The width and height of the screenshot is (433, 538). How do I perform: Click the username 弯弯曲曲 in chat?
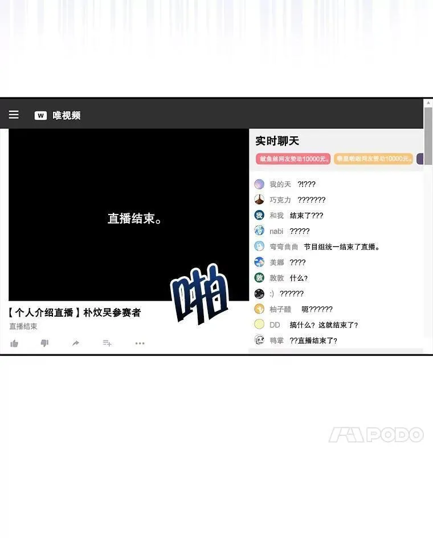click(x=284, y=247)
